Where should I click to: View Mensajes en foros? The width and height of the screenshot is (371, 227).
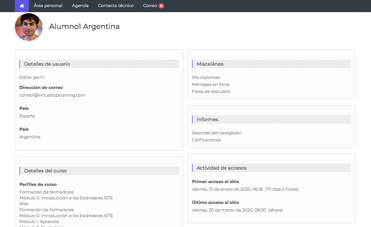point(210,84)
